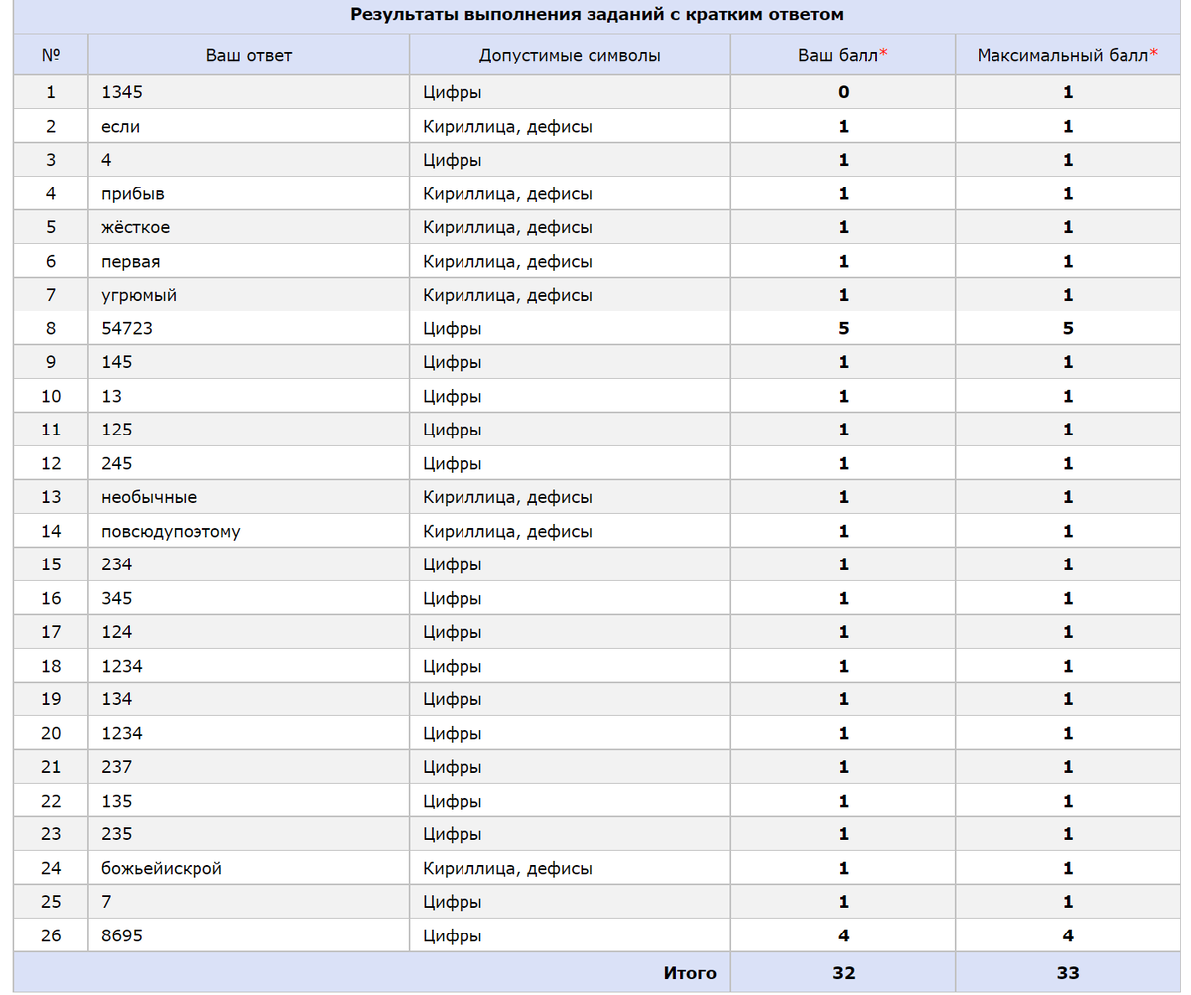
Task: Select answer 'необычные' in row 13
Action: pos(148,497)
